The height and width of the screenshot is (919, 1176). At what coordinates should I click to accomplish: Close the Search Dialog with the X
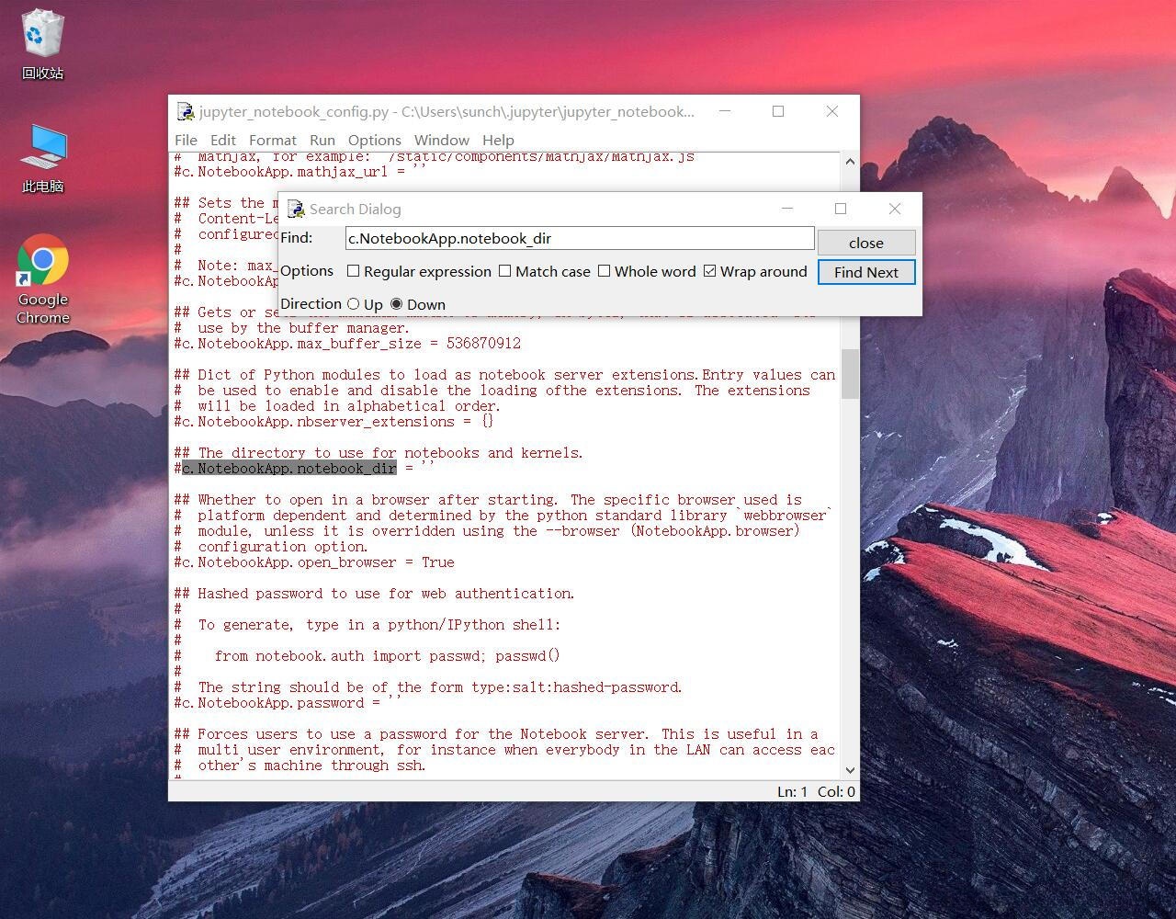[x=895, y=209]
